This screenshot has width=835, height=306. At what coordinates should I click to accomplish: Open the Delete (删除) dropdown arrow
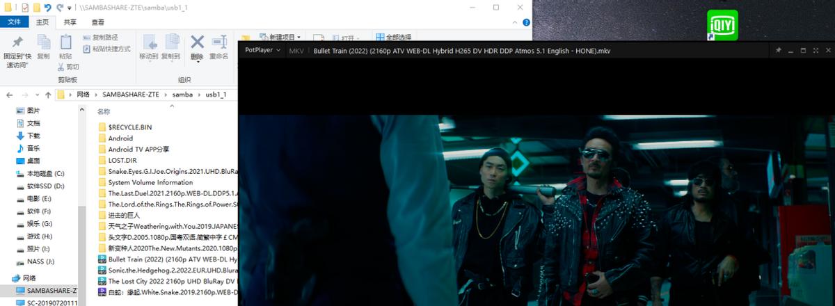198,62
